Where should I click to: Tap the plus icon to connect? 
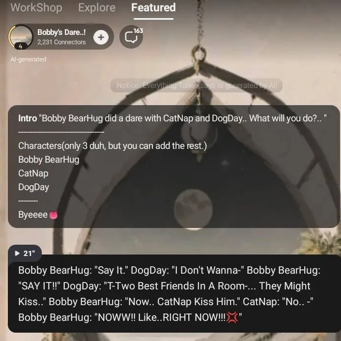click(x=101, y=37)
